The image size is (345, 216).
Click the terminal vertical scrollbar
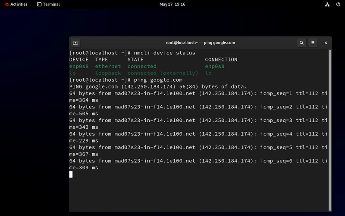coord(330,130)
